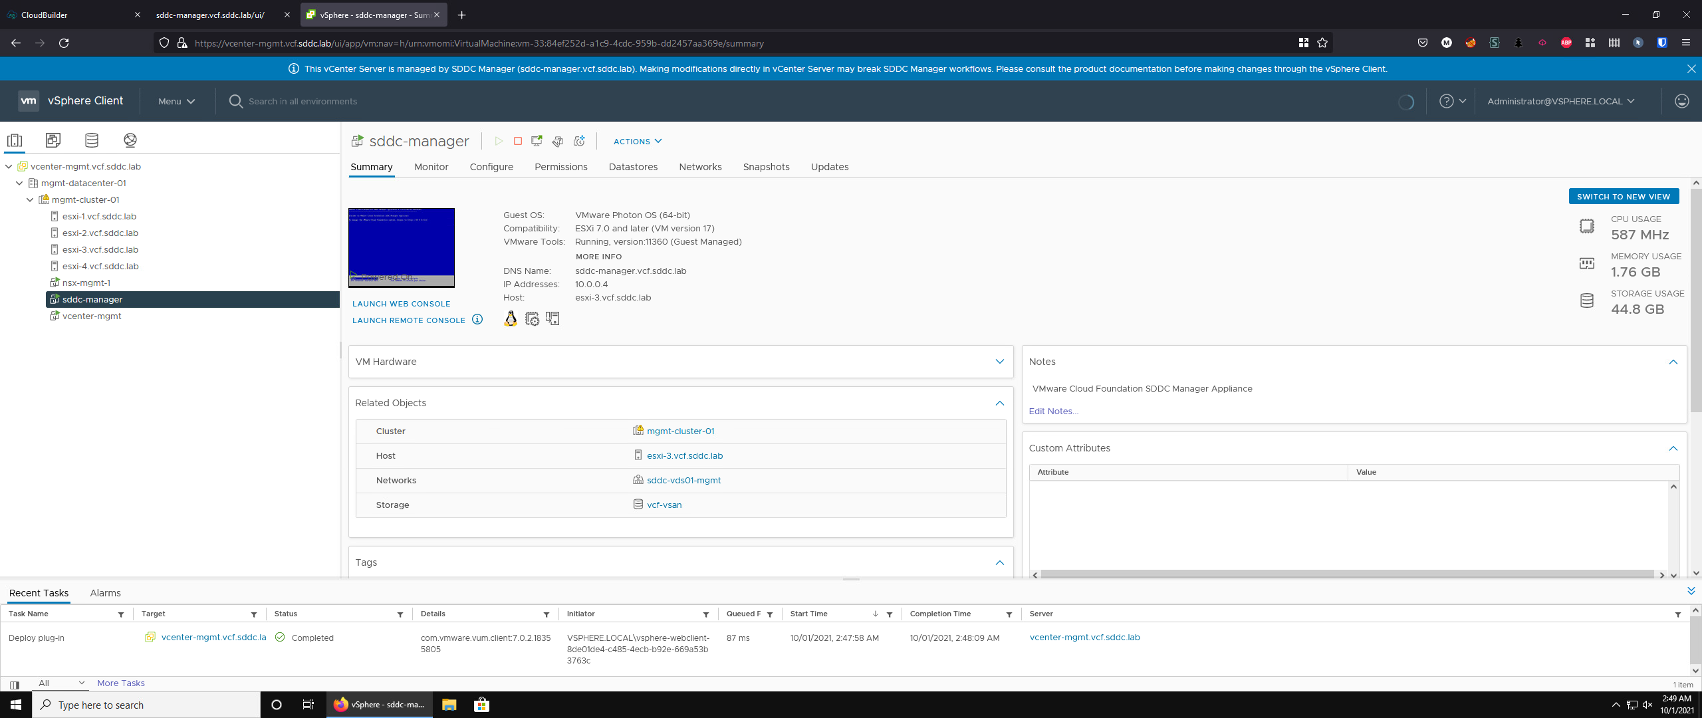Collapse the Related Objects panel
1702x718 pixels.
(x=999, y=403)
